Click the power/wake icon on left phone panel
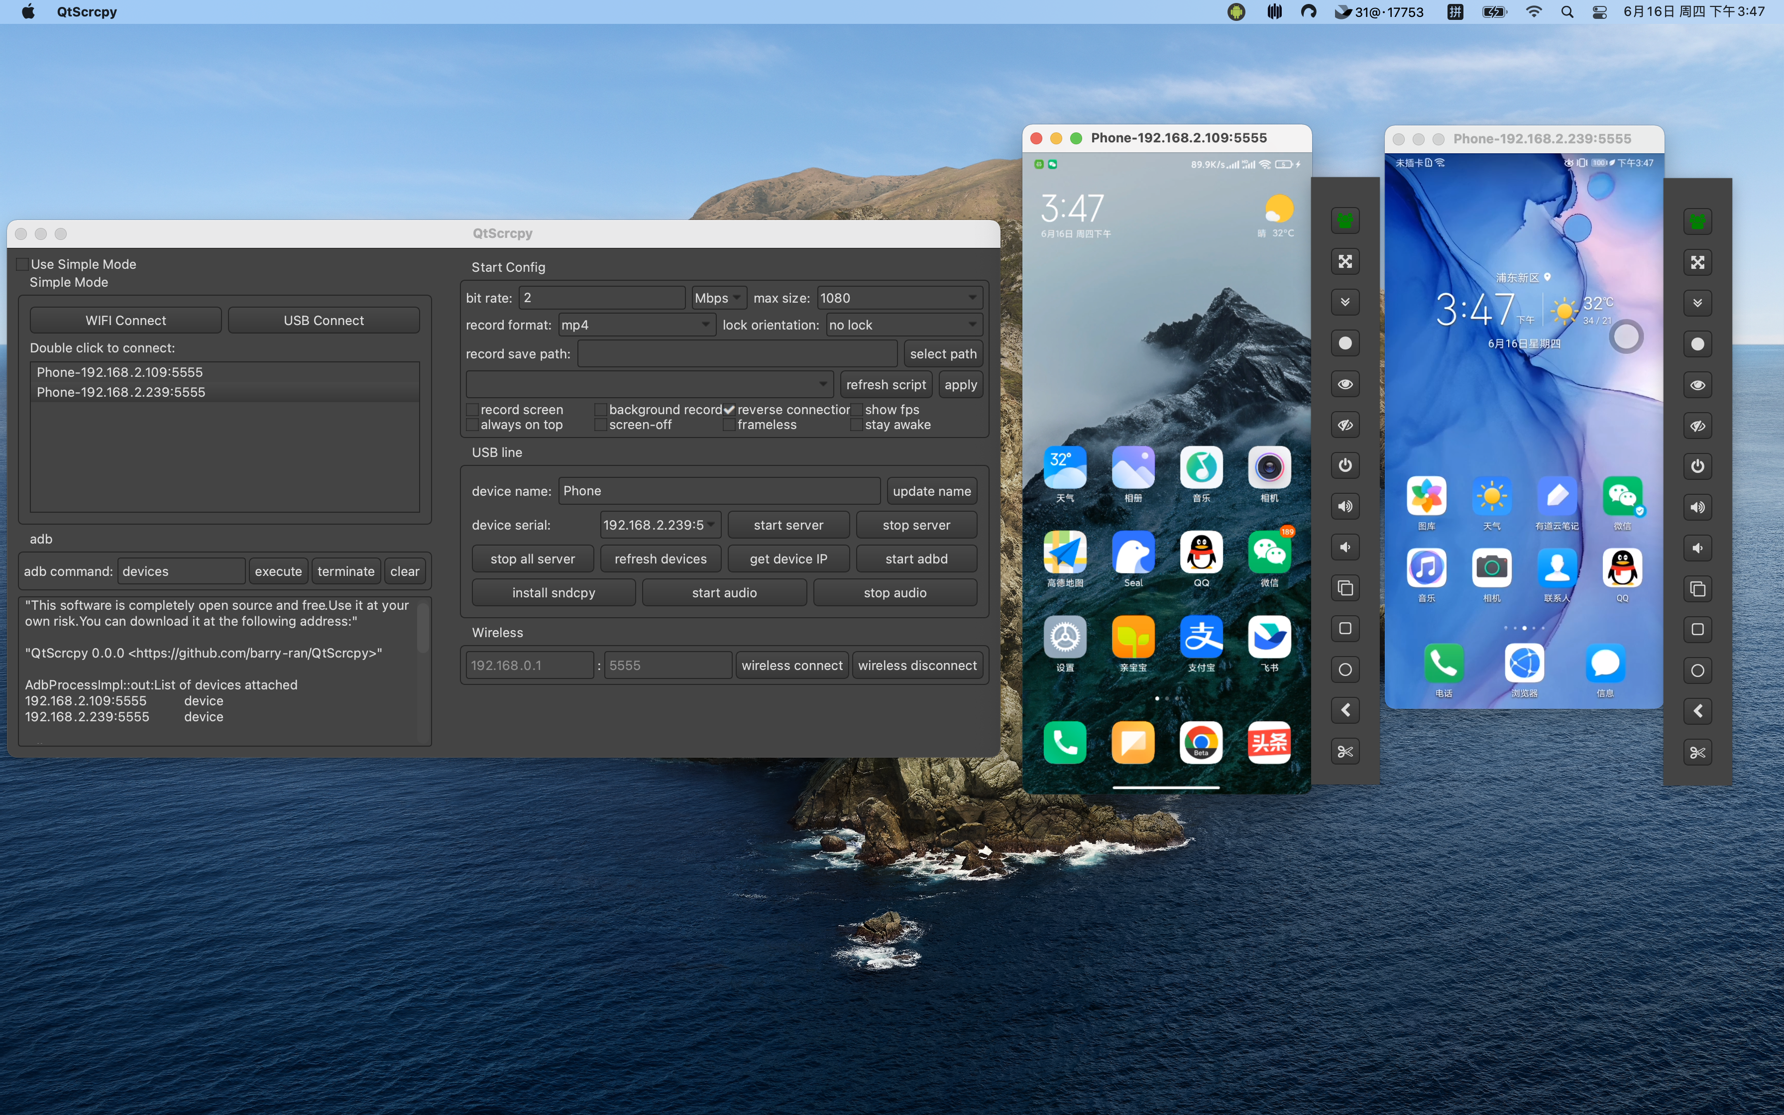This screenshot has height=1115, width=1784. click(x=1345, y=465)
